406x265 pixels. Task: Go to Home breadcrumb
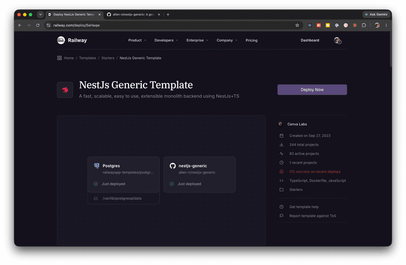coord(69,58)
